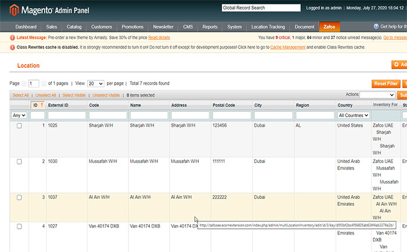The image size is (407, 252).
Task: Click the Latest Message alert icon
Action: pyautogui.click(x=12, y=38)
